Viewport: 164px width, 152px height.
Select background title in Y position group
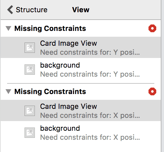60,65
